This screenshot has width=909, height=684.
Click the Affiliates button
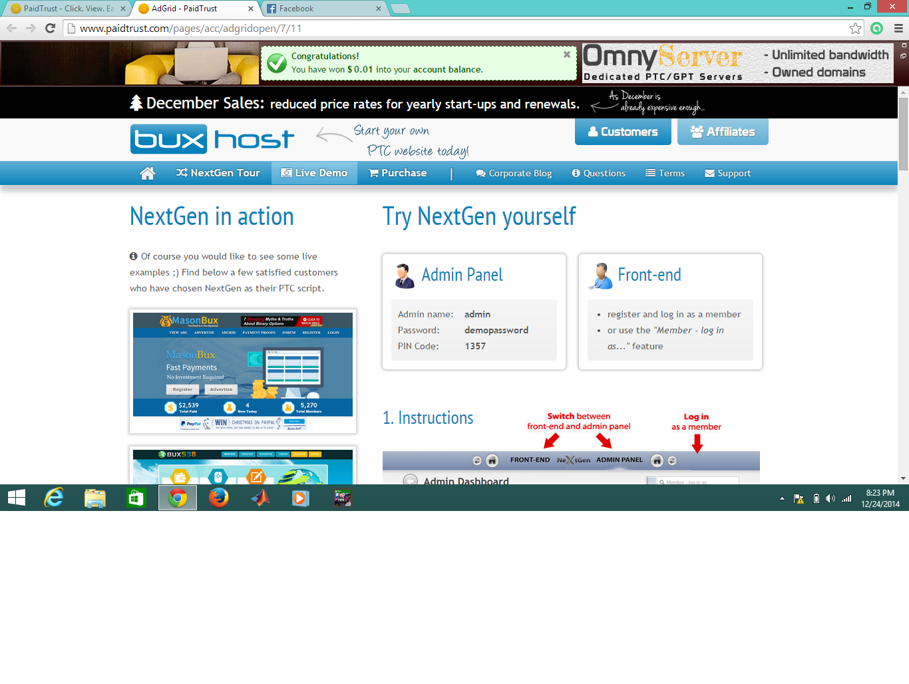723,132
